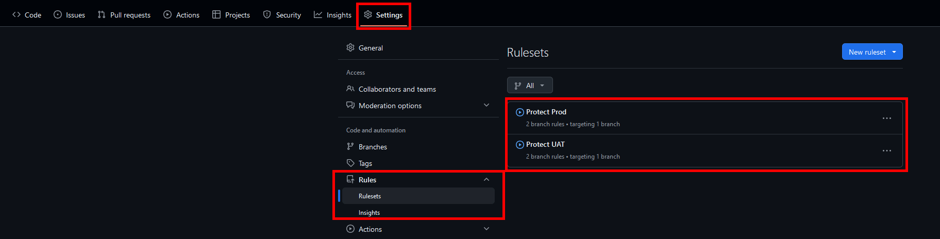Open the Protect Prod ruleset link
The width and height of the screenshot is (940, 239).
coord(546,112)
